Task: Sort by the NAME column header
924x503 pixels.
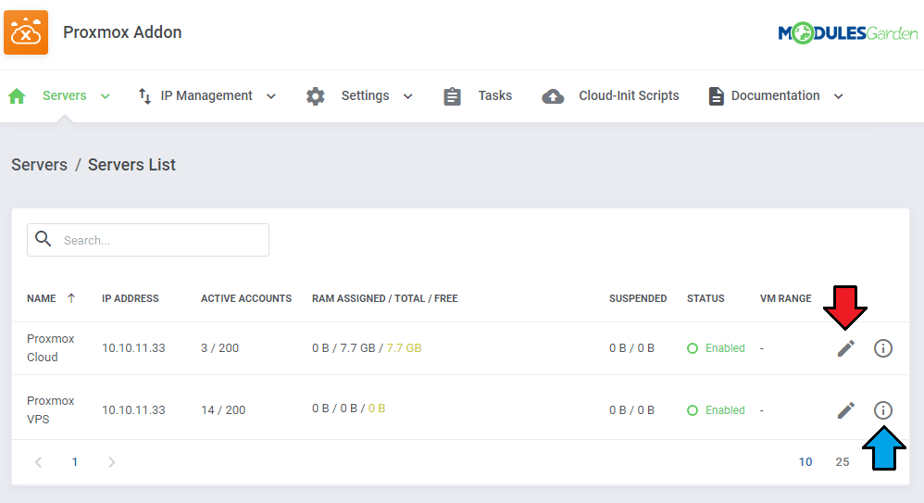Action: [42, 298]
